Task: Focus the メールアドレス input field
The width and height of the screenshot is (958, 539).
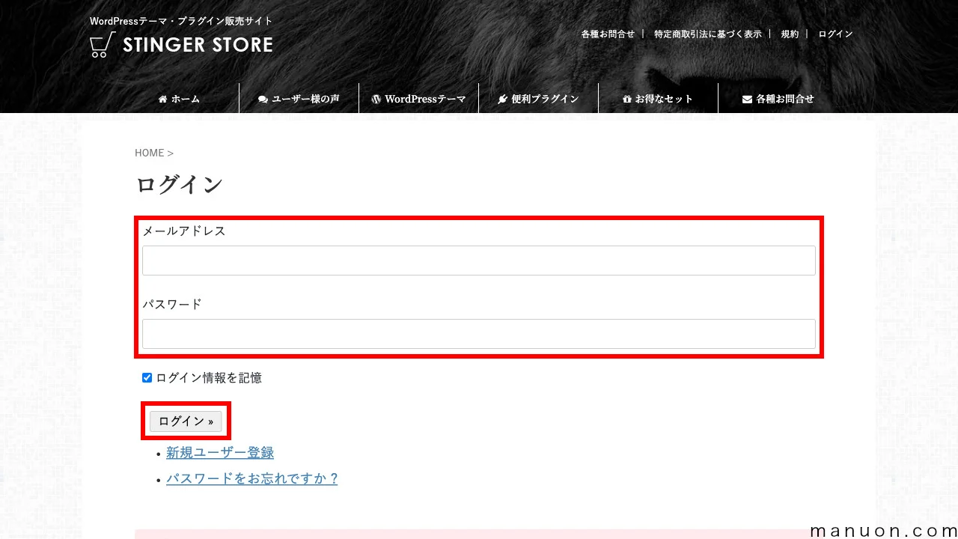Action: [x=479, y=261]
